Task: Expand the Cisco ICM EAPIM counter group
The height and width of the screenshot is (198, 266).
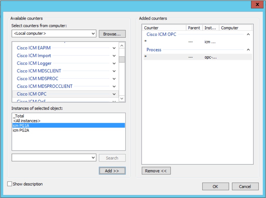Action: (x=114, y=48)
